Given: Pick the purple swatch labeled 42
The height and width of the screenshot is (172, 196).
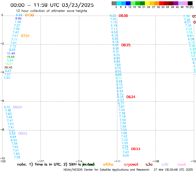Looking at the screenshot, I should [176, 3].
